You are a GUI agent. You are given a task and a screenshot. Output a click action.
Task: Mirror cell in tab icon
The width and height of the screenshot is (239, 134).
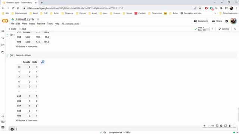point(226,126)
